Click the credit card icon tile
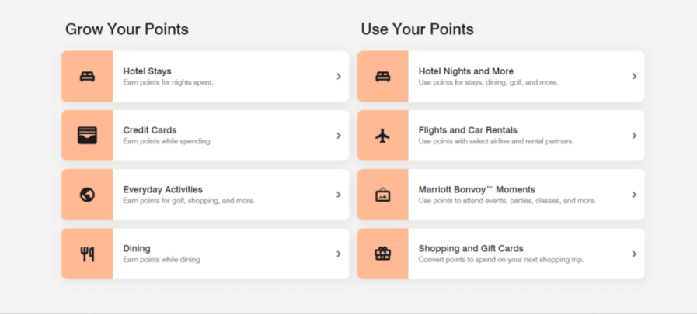This screenshot has width=697, height=314. point(87,135)
